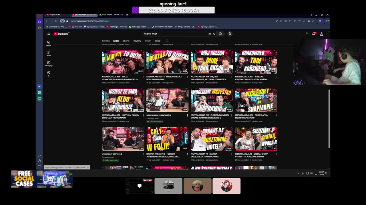Open the 'Try To Drive na Steam' bookmark
Screen dimensions: 366x205
click(162, 27)
